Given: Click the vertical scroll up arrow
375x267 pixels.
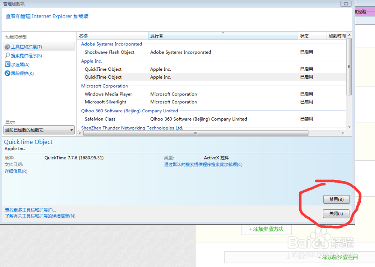Looking at the screenshot, I should (349, 35).
